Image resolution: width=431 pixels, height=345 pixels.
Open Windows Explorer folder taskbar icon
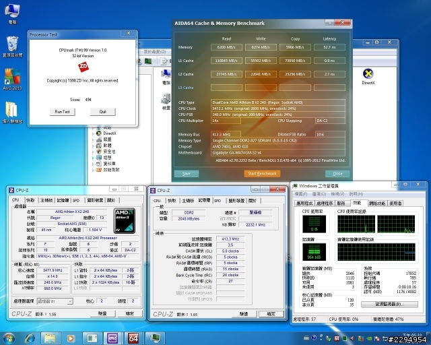pyautogui.click(x=50, y=338)
